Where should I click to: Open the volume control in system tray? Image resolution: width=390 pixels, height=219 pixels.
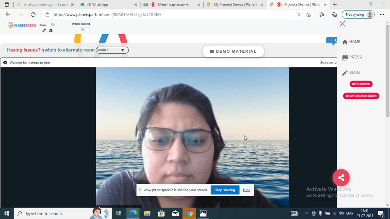point(341,213)
